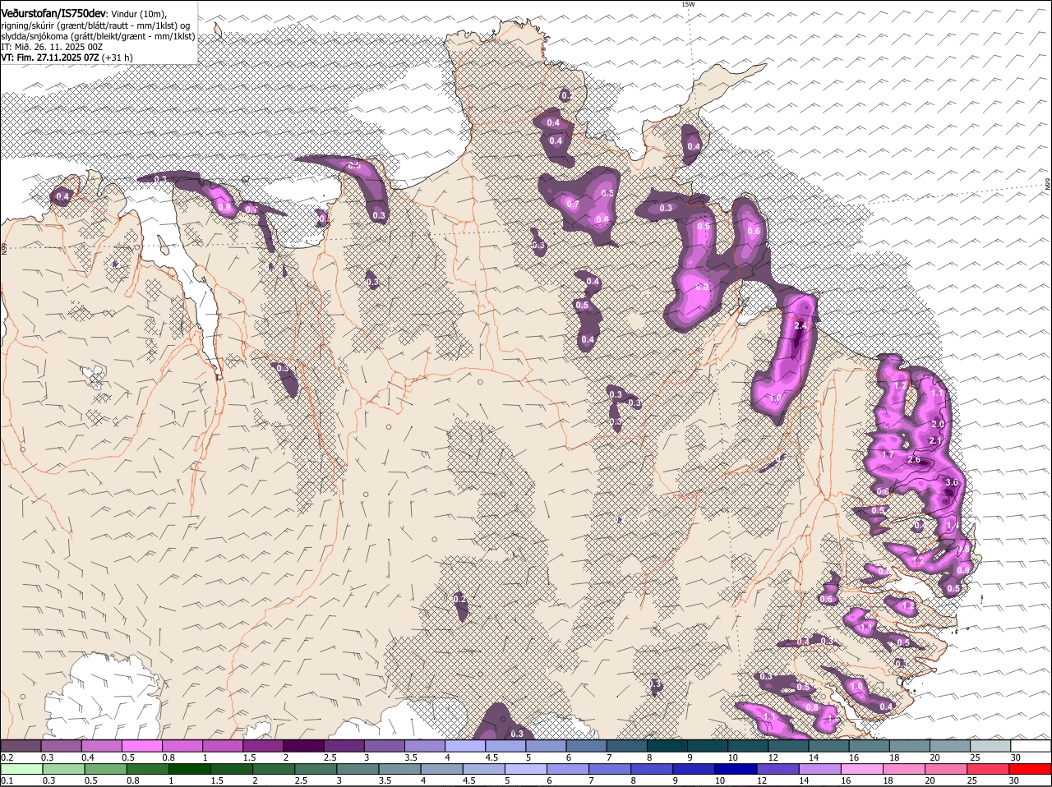Image resolution: width=1052 pixels, height=787 pixels.
Task: Click the '3.0' snowfall maximum label on the map
Action: pos(953,482)
